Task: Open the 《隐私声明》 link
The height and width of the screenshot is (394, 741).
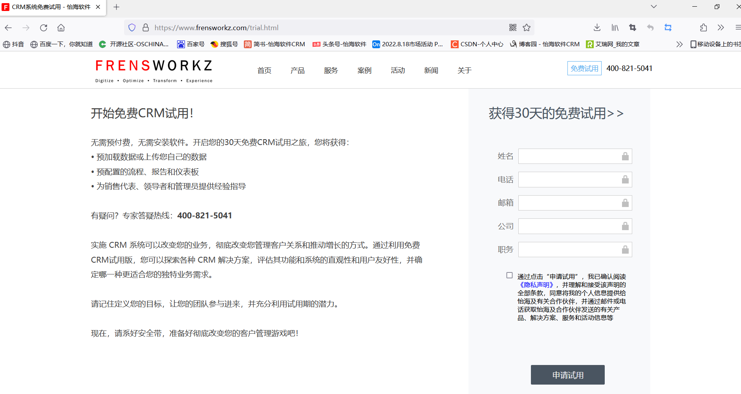Action: (x=536, y=285)
